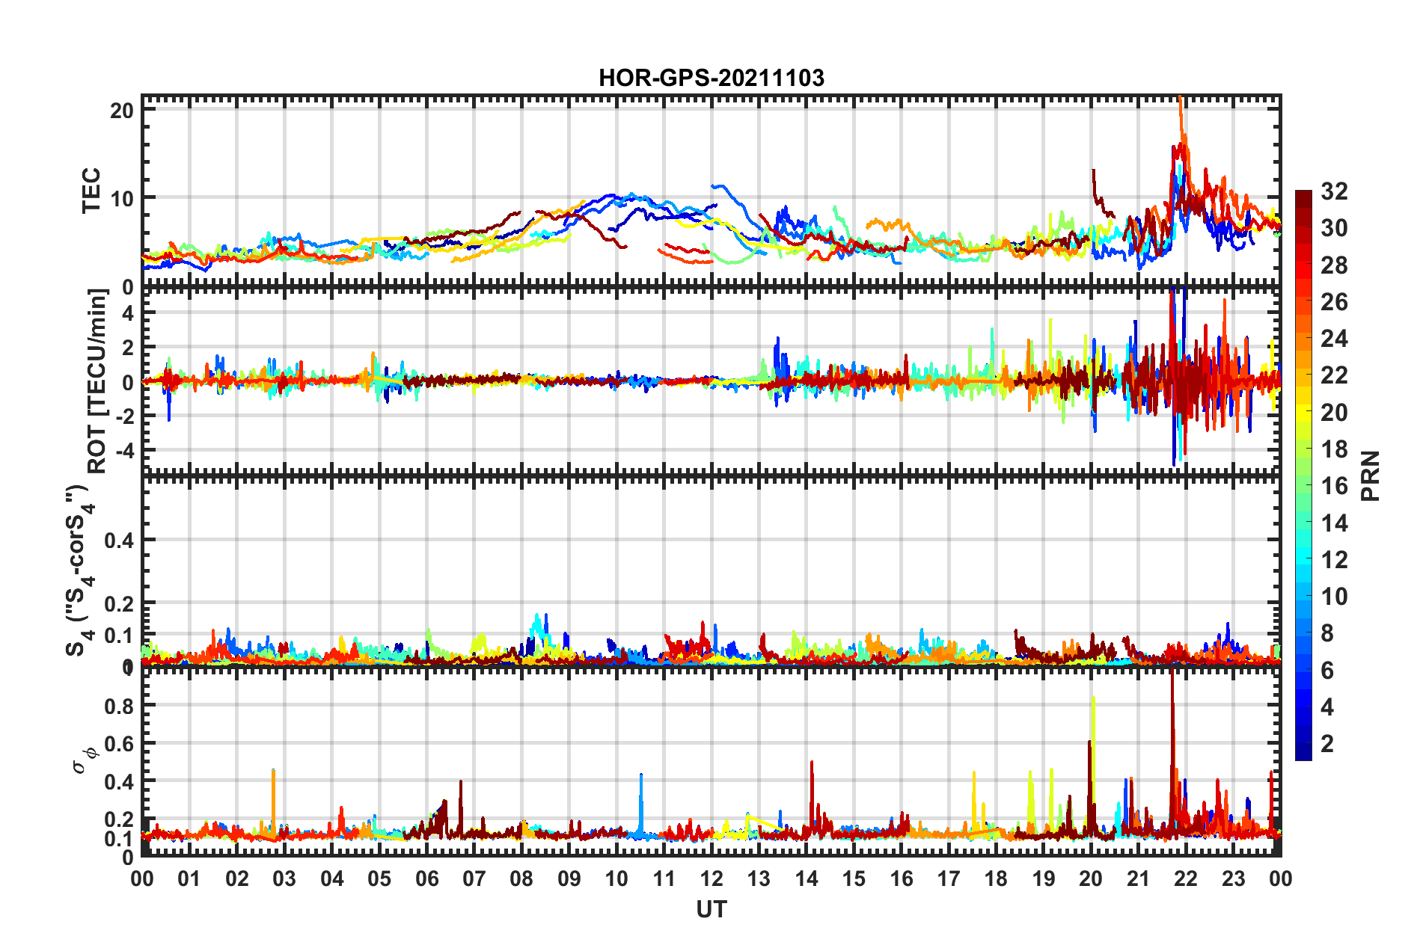Click x-axis tick label 22
Screen dimensions: 1423x951
1185,878
